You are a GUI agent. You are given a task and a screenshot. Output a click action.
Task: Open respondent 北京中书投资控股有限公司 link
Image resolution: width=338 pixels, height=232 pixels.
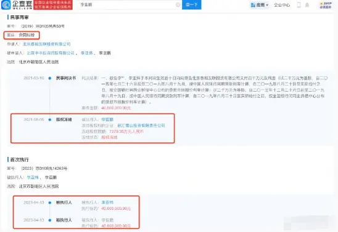click(x=51, y=53)
